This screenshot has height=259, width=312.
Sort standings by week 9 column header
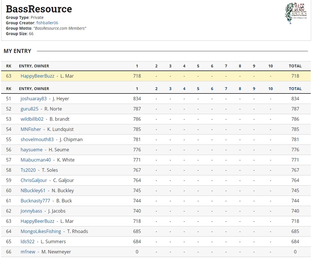pos(254,89)
